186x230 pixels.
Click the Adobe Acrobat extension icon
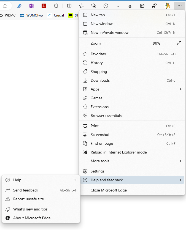[x=44, y=6]
